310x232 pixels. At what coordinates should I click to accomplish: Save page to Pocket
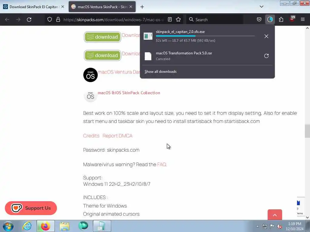click(259, 20)
